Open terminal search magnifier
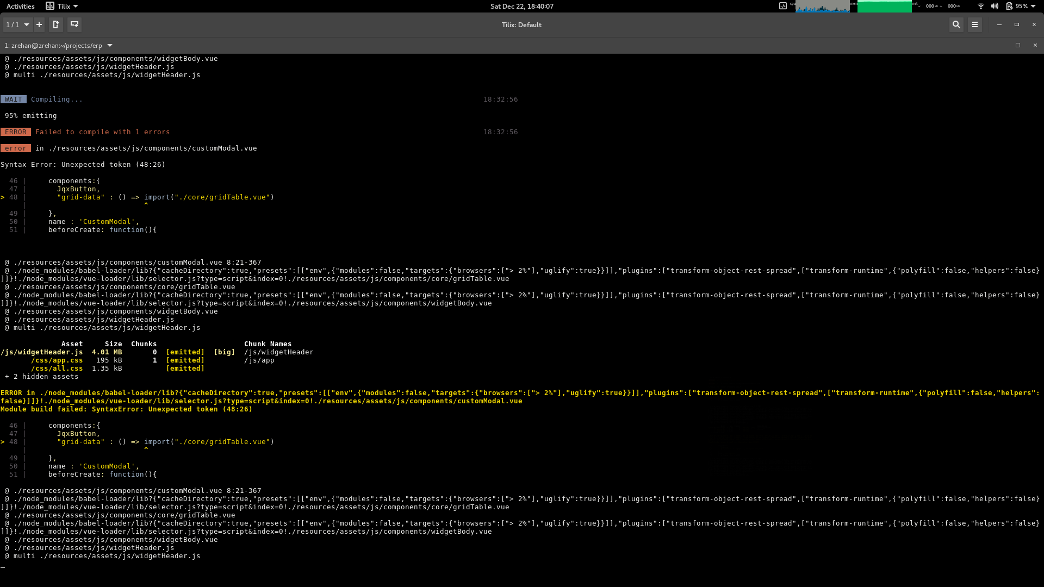Screen dimensions: 1044x587 tap(956, 24)
